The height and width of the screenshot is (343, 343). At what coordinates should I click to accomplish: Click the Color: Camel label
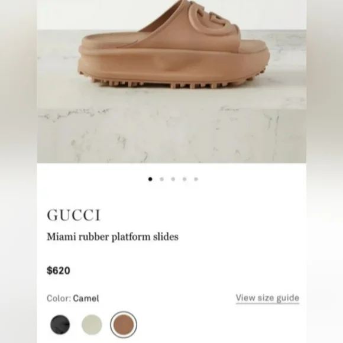73,299
